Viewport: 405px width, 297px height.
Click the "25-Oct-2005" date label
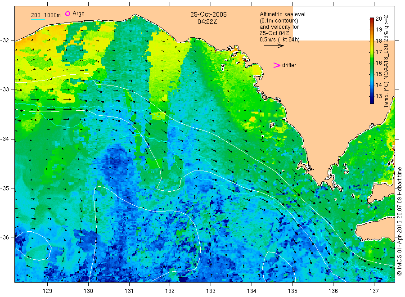(208, 14)
